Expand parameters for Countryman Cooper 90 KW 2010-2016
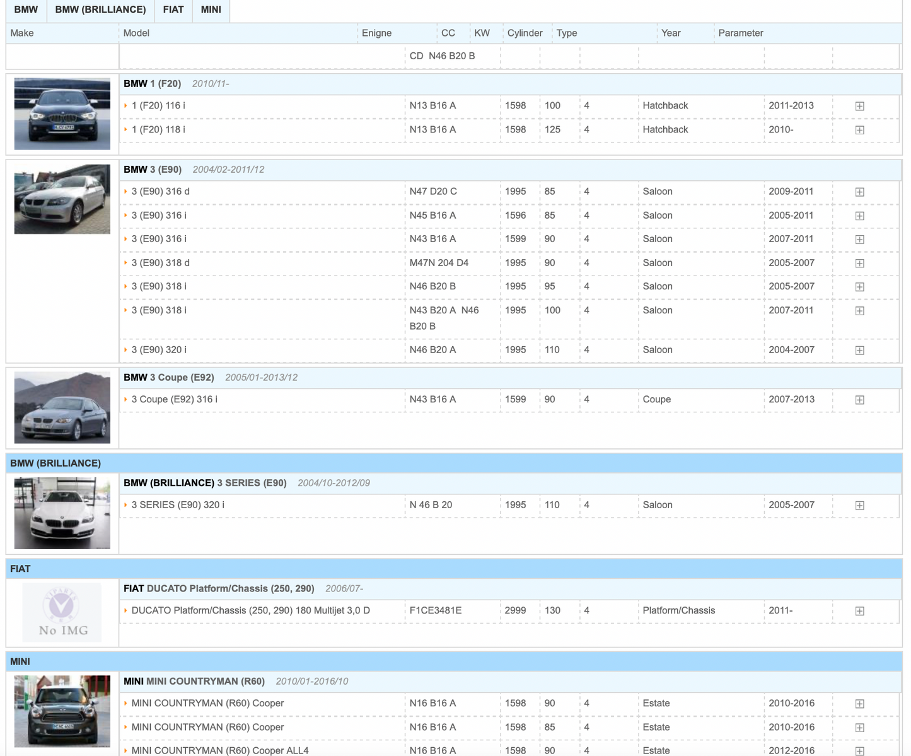The width and height of the screenshot is (911, 756). point(859,704)
